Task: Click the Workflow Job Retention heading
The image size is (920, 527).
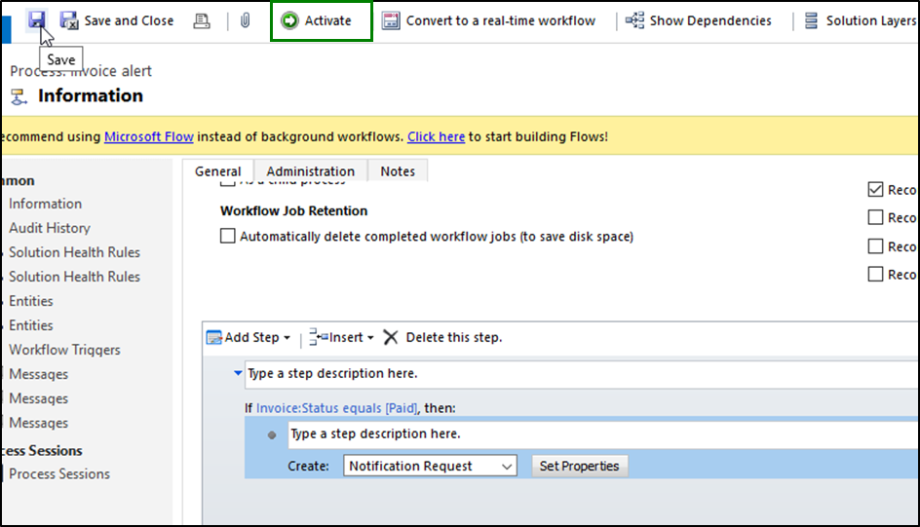Action: point(294,211)
